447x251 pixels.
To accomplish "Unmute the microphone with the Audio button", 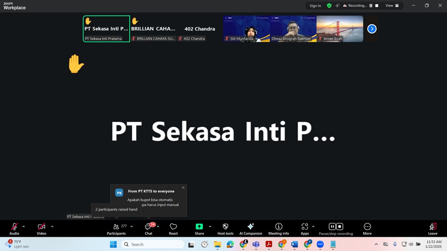I will coord(14,229).
